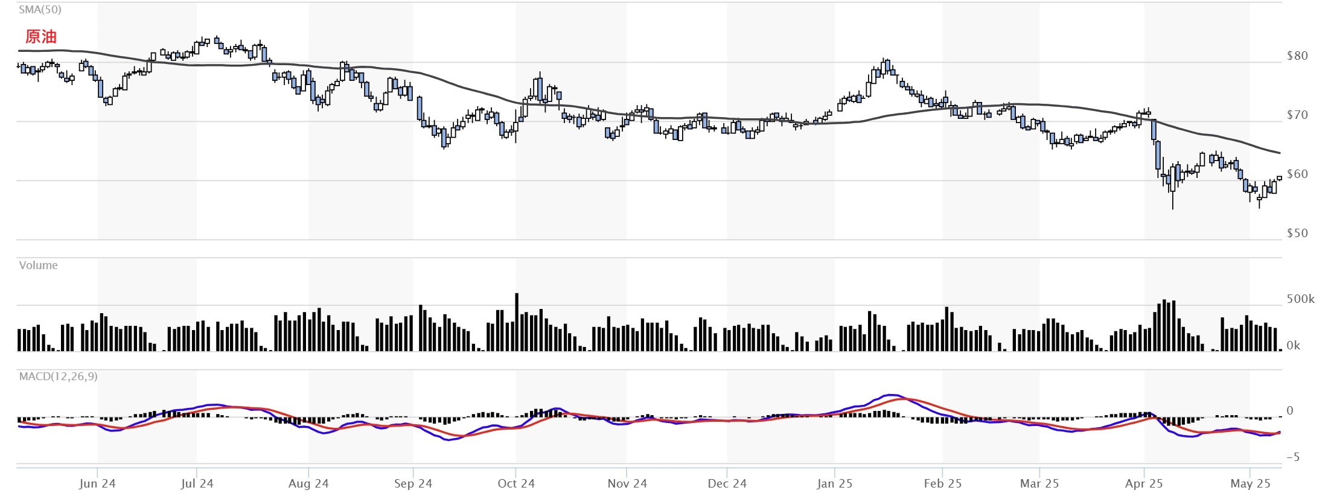Click the 0k volume axis label
This screenshot has width=1331, height=496.
pos(1293,345)
